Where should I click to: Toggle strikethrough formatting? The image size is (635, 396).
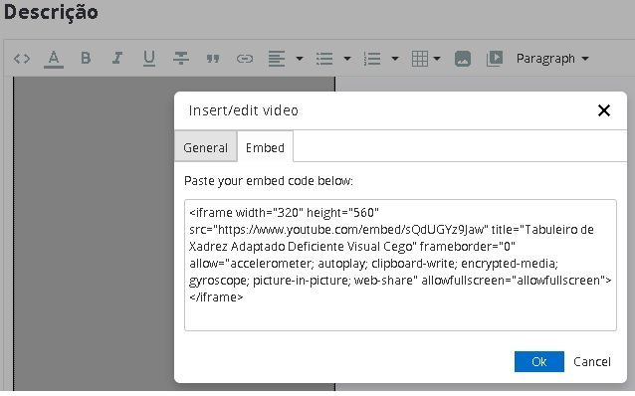(x=181, y=59)
